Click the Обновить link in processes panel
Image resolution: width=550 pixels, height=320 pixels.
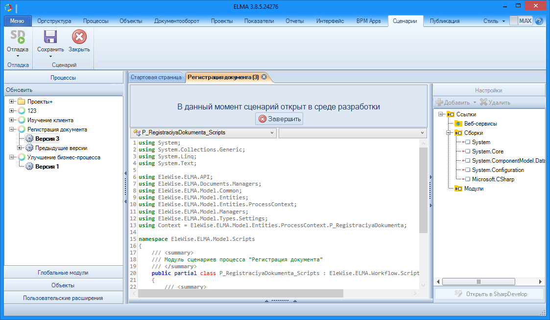coord(19,90)
